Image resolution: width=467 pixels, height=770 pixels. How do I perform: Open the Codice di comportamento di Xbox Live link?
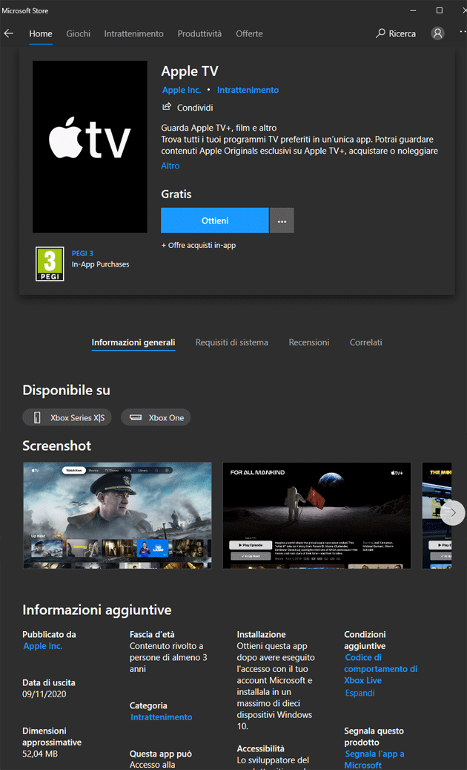[x=380, y=669]
